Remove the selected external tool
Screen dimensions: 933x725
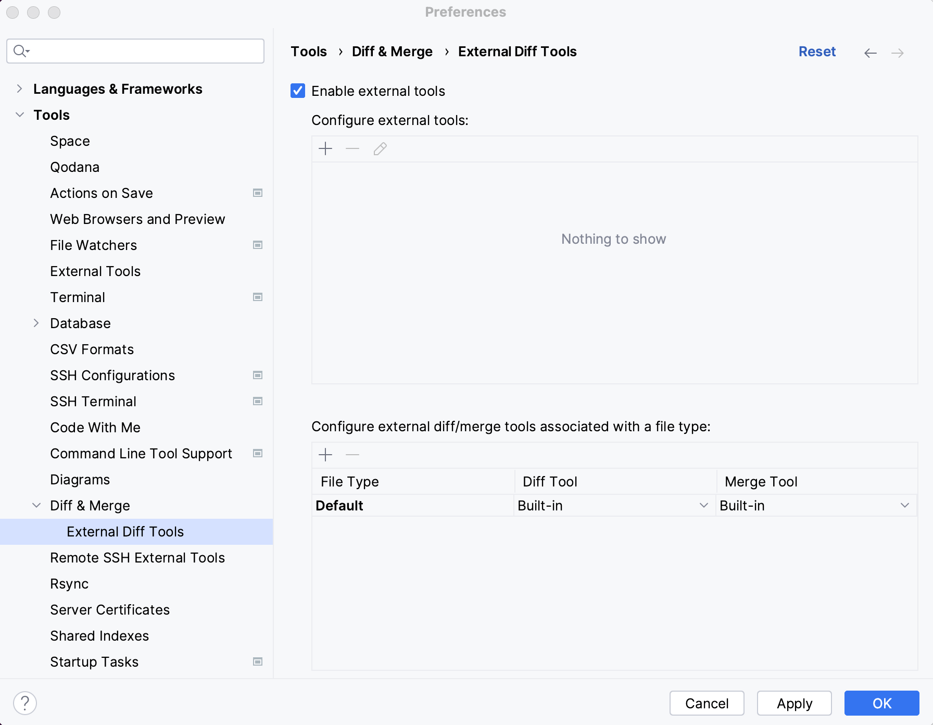pos(352,148)
